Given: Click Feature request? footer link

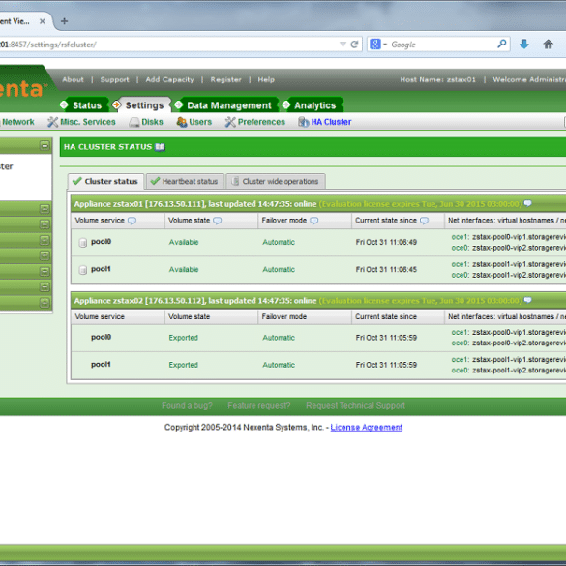Looking at the screenshot, I should tap(259, 406).
